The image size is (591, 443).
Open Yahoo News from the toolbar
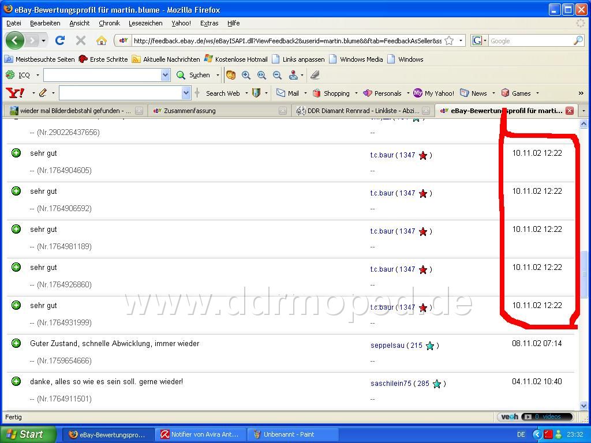pyautogui.click(x=473, y=93)
